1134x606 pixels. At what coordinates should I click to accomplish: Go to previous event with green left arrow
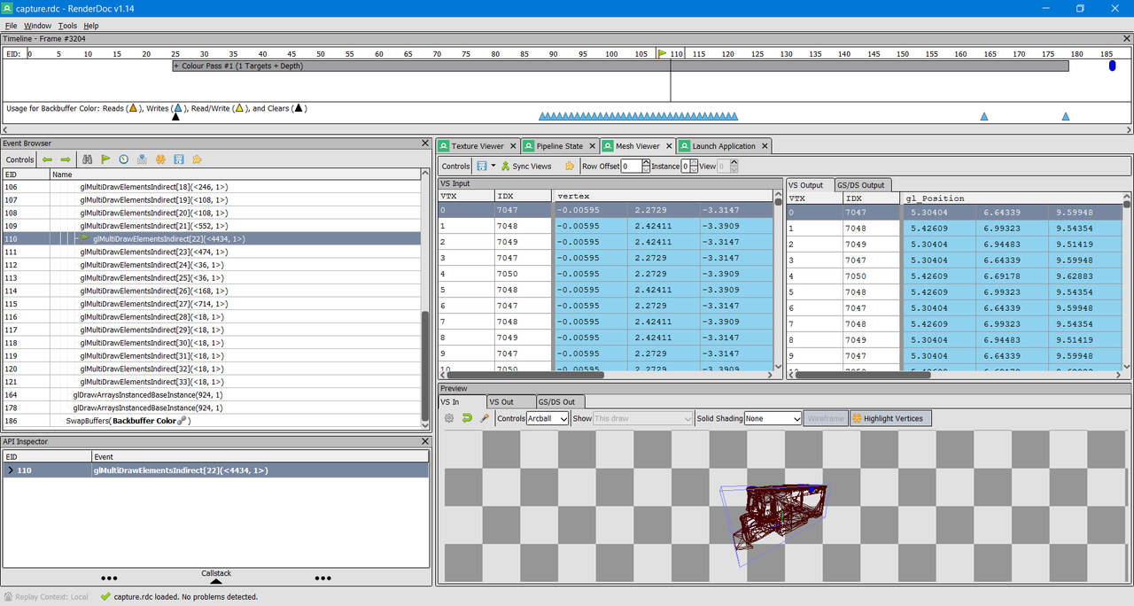tap(48, 159)
